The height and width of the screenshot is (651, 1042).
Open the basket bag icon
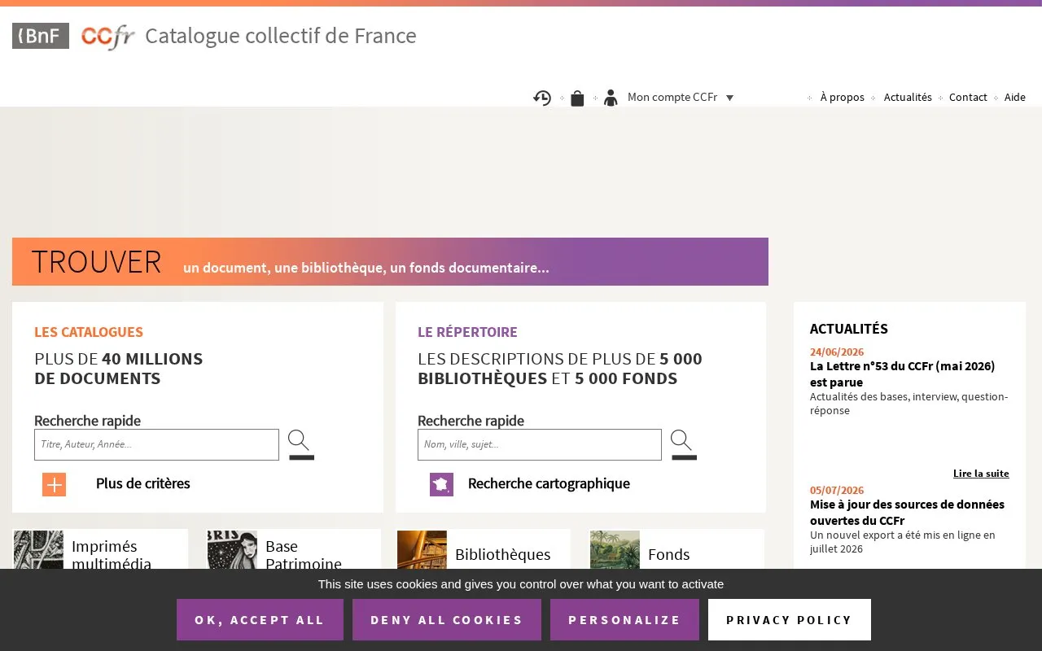click(x=577, y=98)
